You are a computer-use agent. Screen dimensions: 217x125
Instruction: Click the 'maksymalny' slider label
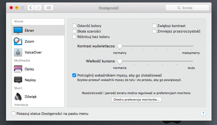[191, 53]
